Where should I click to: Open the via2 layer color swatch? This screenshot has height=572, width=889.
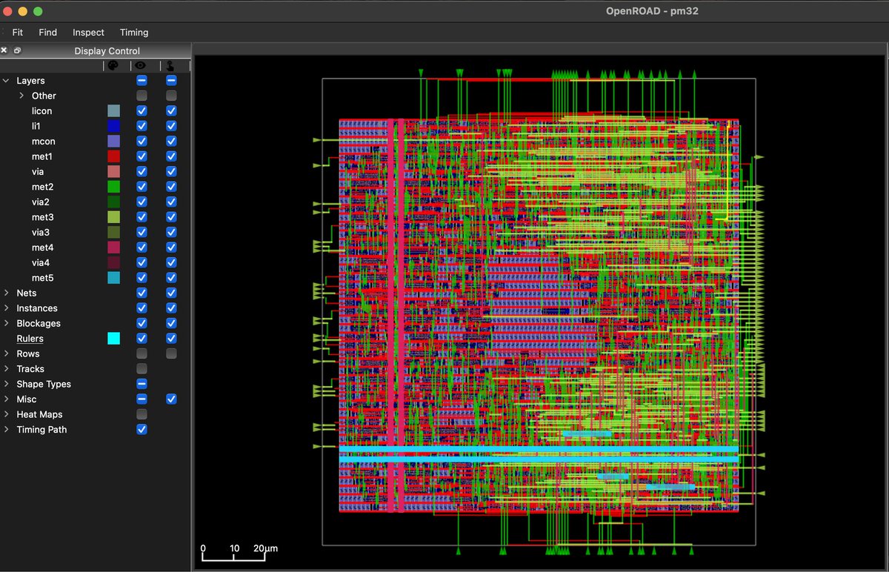tap(113, 202)
